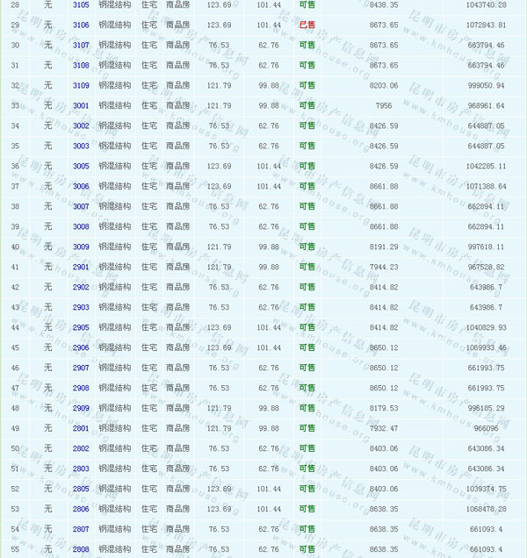
Task: View room 3002 details
Action: point(81,125)
